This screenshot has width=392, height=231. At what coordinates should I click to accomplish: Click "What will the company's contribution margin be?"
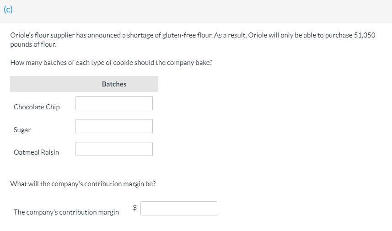point(83,184)
